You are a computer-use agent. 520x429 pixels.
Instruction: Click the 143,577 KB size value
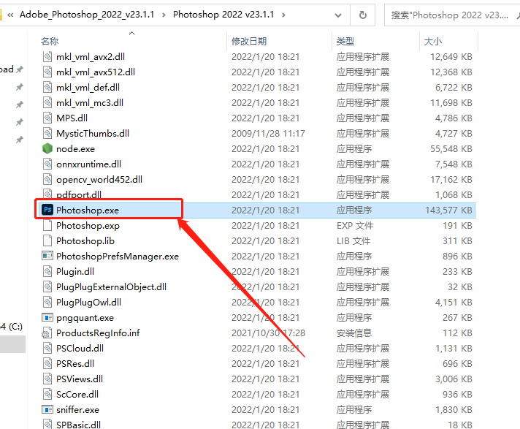[x=448, y=210]
